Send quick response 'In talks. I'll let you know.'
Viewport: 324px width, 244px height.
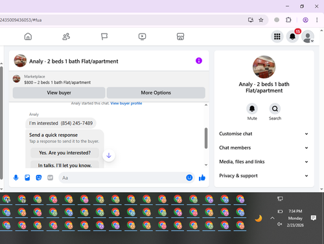pos(65,165)
